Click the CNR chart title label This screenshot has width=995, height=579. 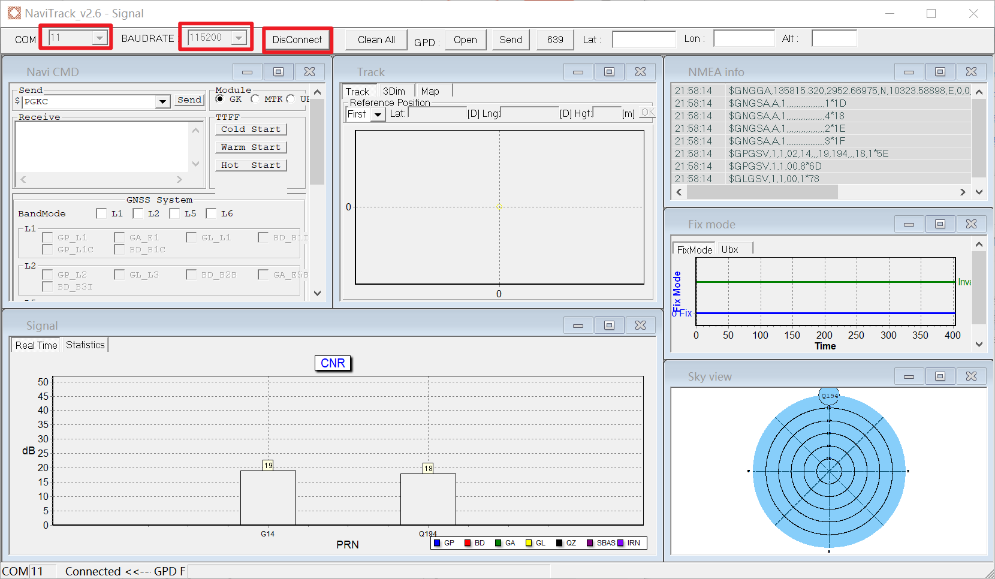click(333, 363)
